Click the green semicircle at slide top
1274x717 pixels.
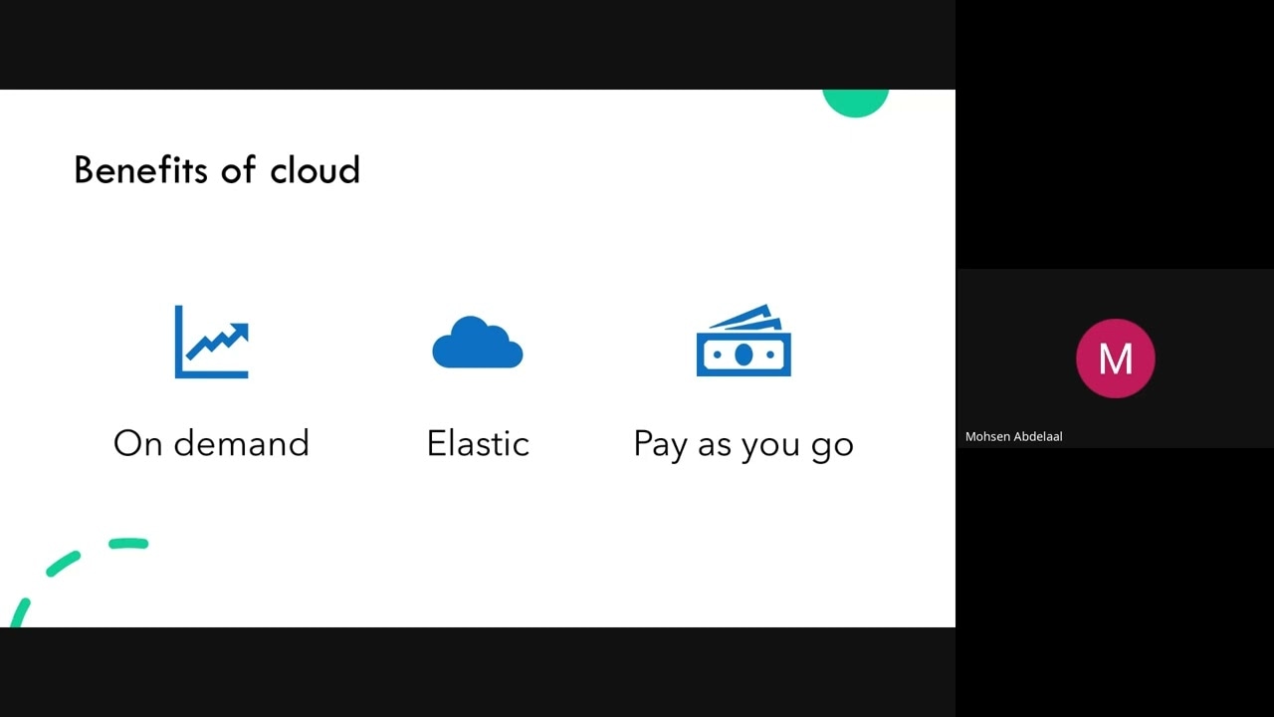point(855,102)
